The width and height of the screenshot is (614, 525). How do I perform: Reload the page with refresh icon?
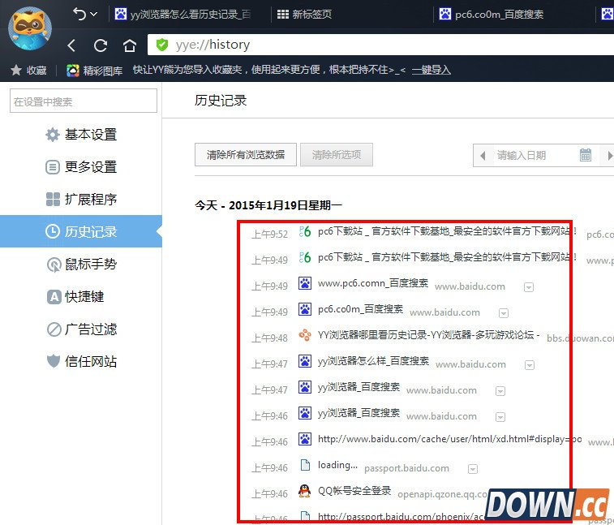click(x=101, y=45)
